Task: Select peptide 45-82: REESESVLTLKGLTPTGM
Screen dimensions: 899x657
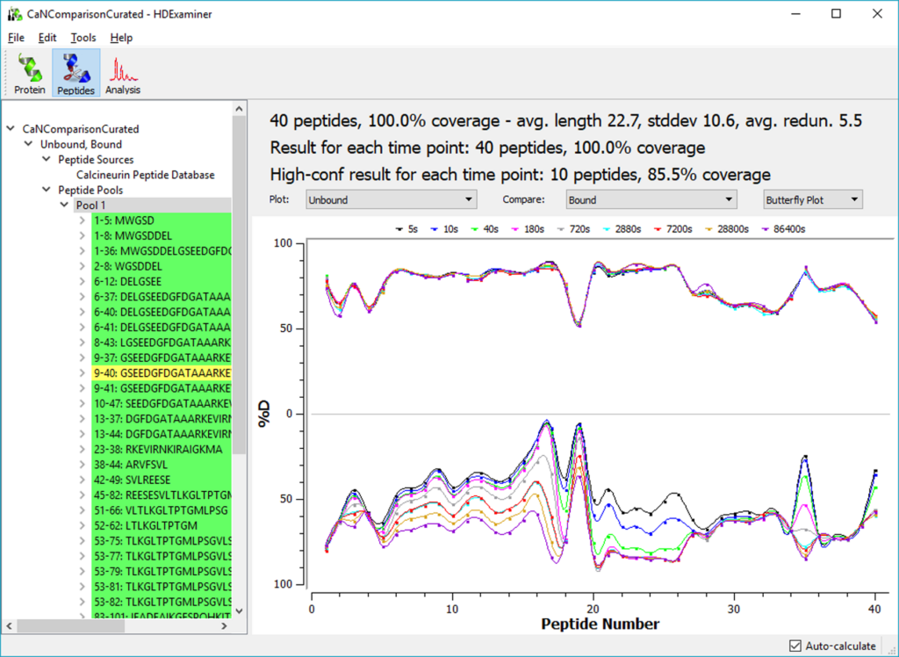Action: click(x=162, y=495)
